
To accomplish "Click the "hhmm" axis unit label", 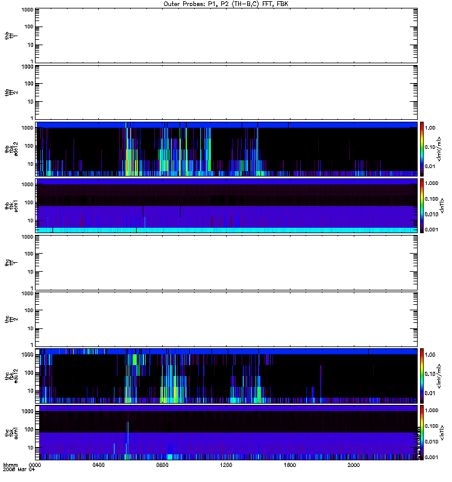I will click(x=10, y=465).
